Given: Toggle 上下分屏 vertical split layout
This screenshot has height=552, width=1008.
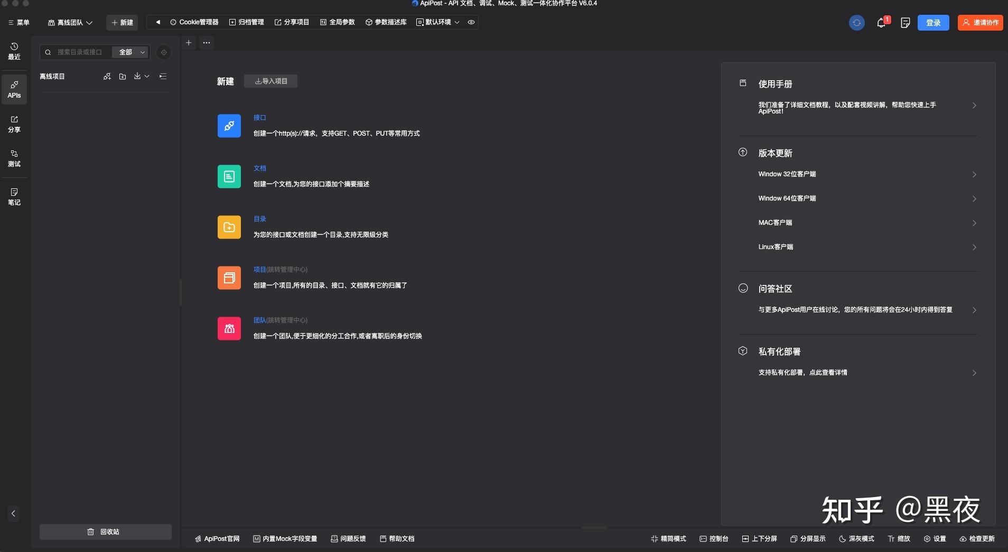Looking at the screenshot, I should coord(759,539).
